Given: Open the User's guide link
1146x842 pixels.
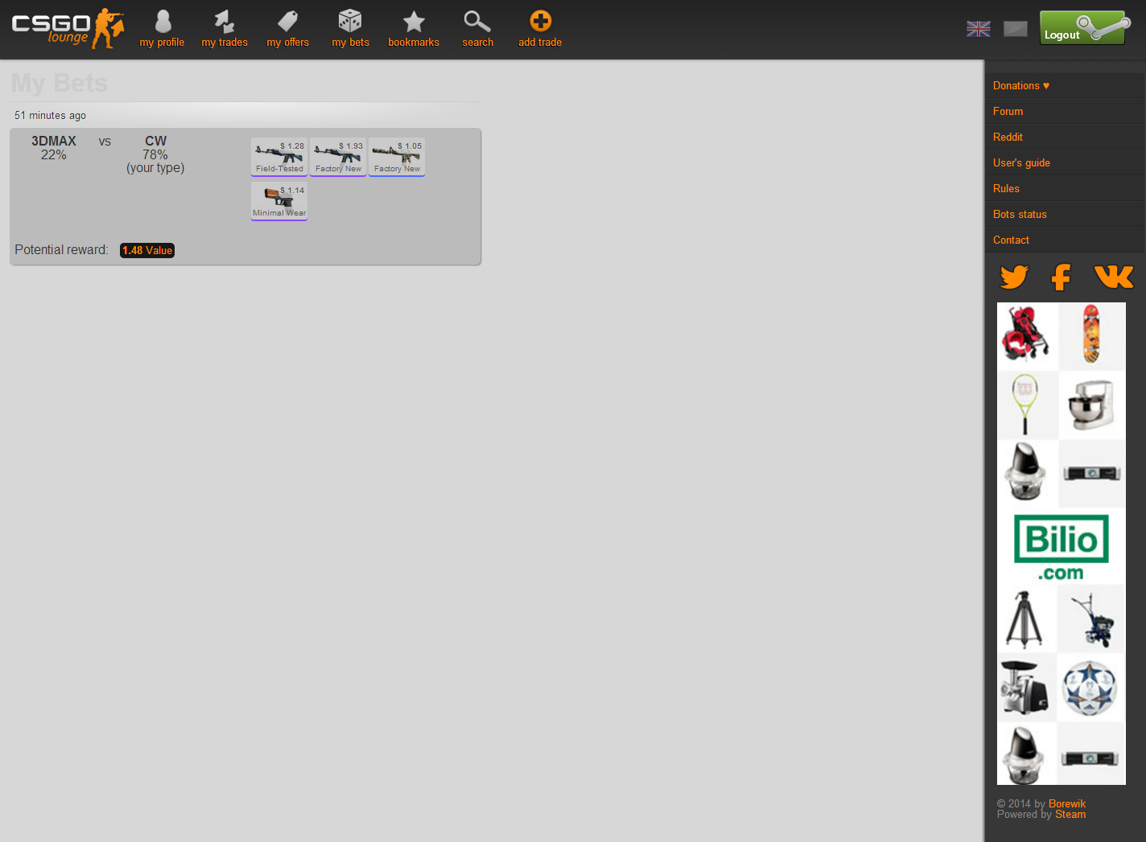Looking at the screenshot, I should tap(1022, 162).
